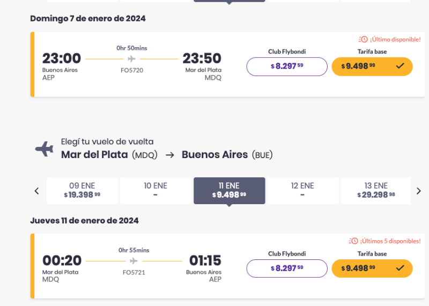Select Tarifa base $9.498 for outbound flight

(x=372, y=66)
